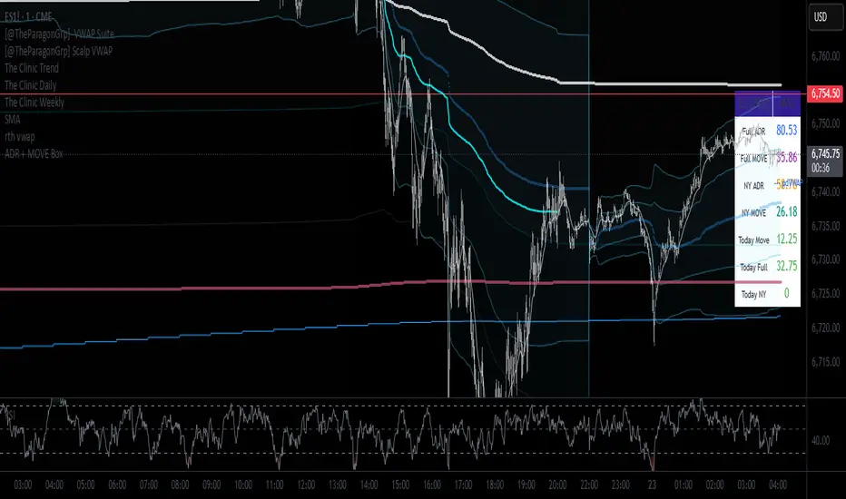Click the Full ADR row label
Screen dimensions: 846x499
(x=753, y=131)
